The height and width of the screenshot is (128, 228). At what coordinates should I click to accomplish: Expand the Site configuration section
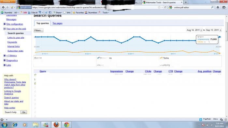pos(5,24)
